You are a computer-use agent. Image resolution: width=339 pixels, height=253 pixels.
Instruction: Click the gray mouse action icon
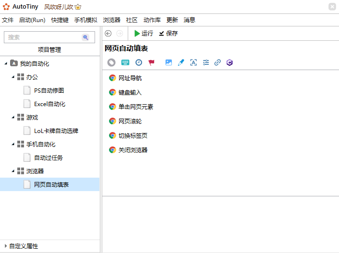tap(111, 62)
